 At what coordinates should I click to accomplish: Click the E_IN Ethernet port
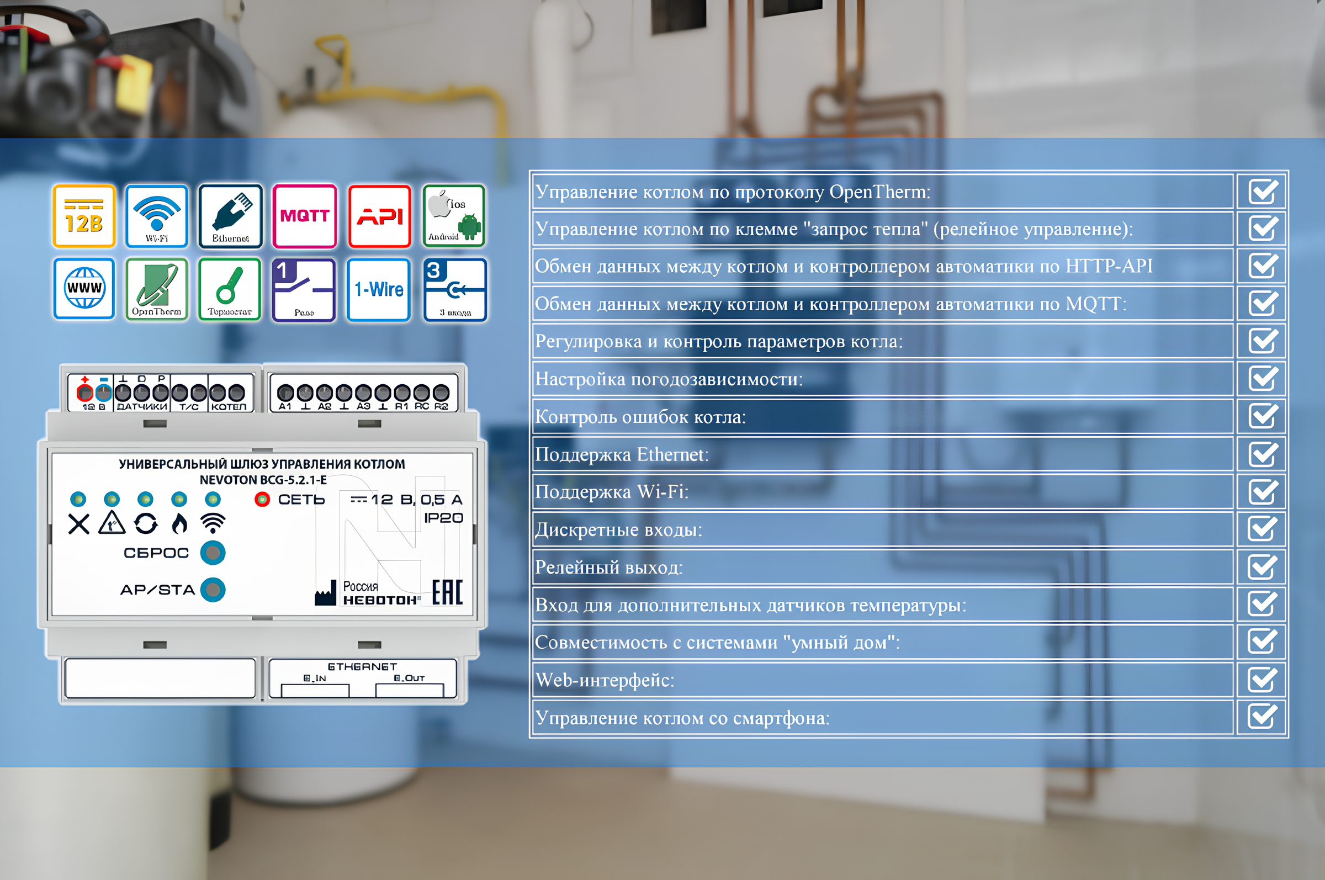click(x=315, y=690)
